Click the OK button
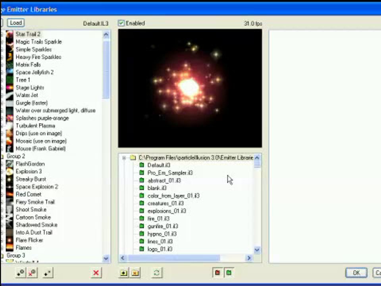This screenshot has width=381, height=286. pyautogui.click(x=356, y=273)
